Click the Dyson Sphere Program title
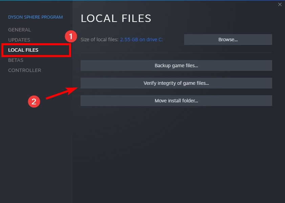 [x=36, y=17]
